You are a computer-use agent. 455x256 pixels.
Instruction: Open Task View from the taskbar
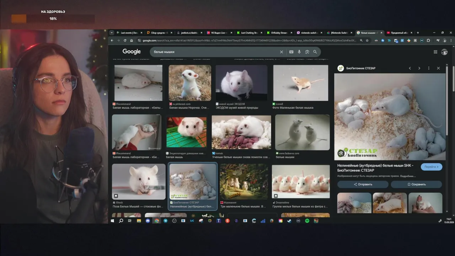pos(130,221)
